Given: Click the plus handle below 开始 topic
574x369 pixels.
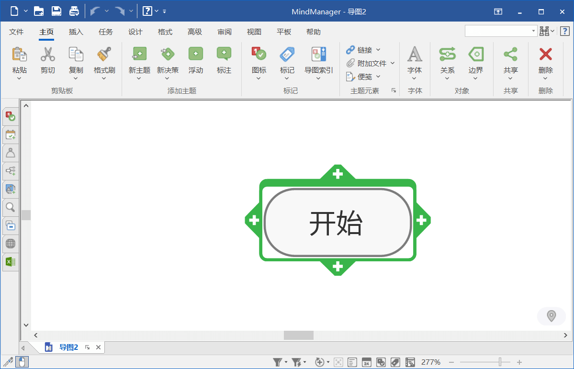Looking at the screenshot, I should coord(338,267).
